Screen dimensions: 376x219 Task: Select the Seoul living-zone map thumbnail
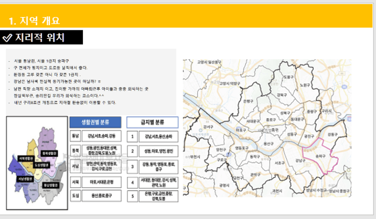click(37, 163)
